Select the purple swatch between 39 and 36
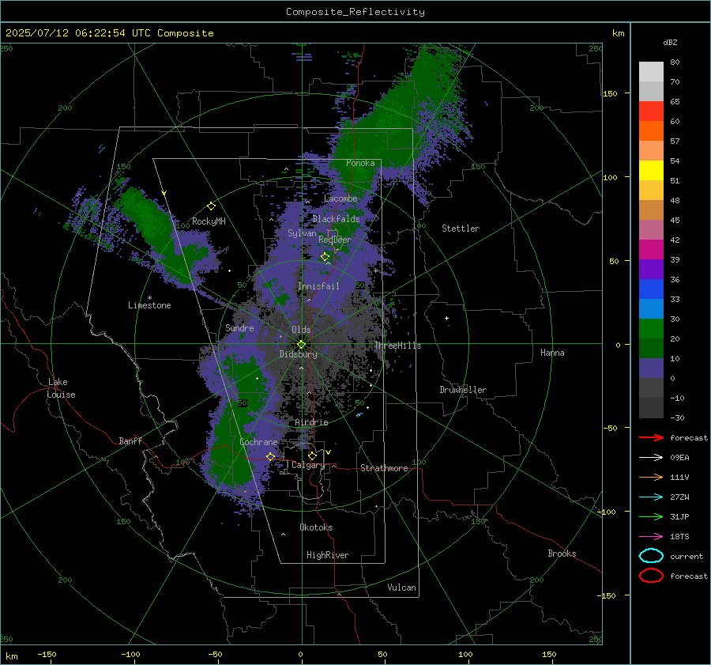 (x=651, y=270)
